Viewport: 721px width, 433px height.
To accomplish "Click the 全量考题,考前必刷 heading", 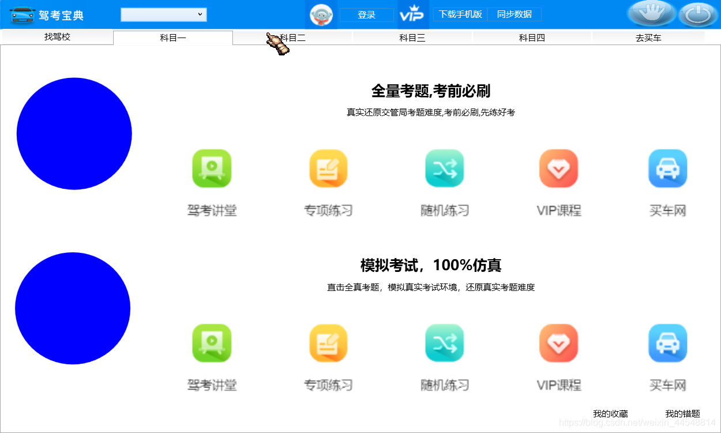I will (431, 91).
